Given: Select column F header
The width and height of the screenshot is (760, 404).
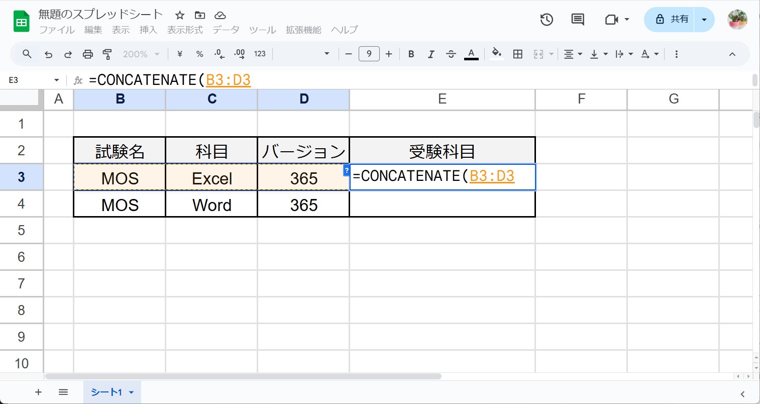Looking at the screenshot, I should [581, 99].
